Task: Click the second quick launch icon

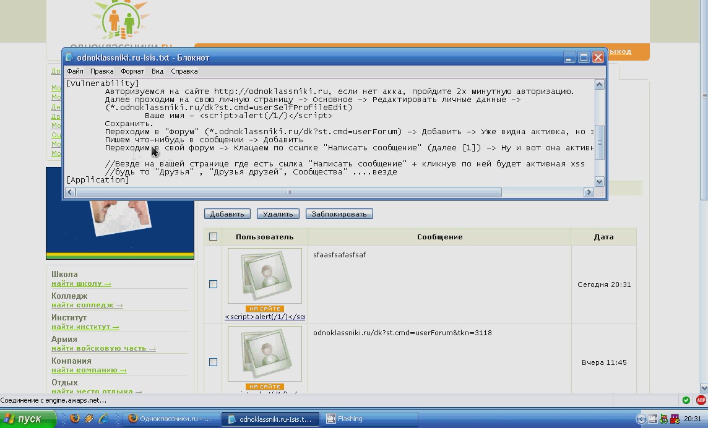Action: click(x=89, y=419)
